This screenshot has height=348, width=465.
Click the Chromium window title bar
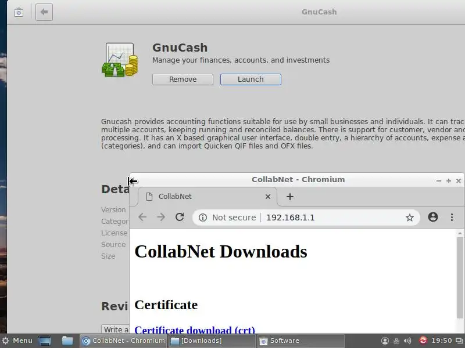click(298, 180)
